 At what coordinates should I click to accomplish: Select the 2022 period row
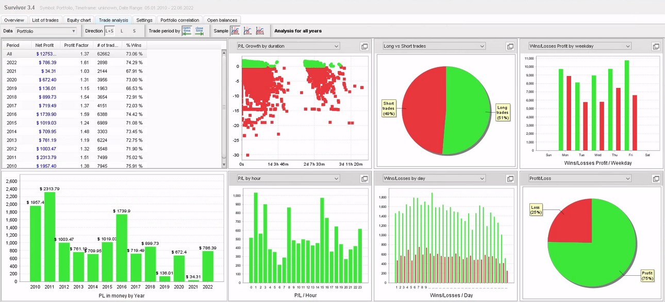[x=74, y=62]
